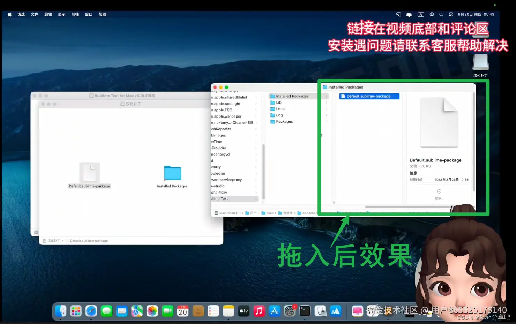This screenshot has width=516, height=324.
Task: Open the 窗口 menu
Action: tap(89, 14)
